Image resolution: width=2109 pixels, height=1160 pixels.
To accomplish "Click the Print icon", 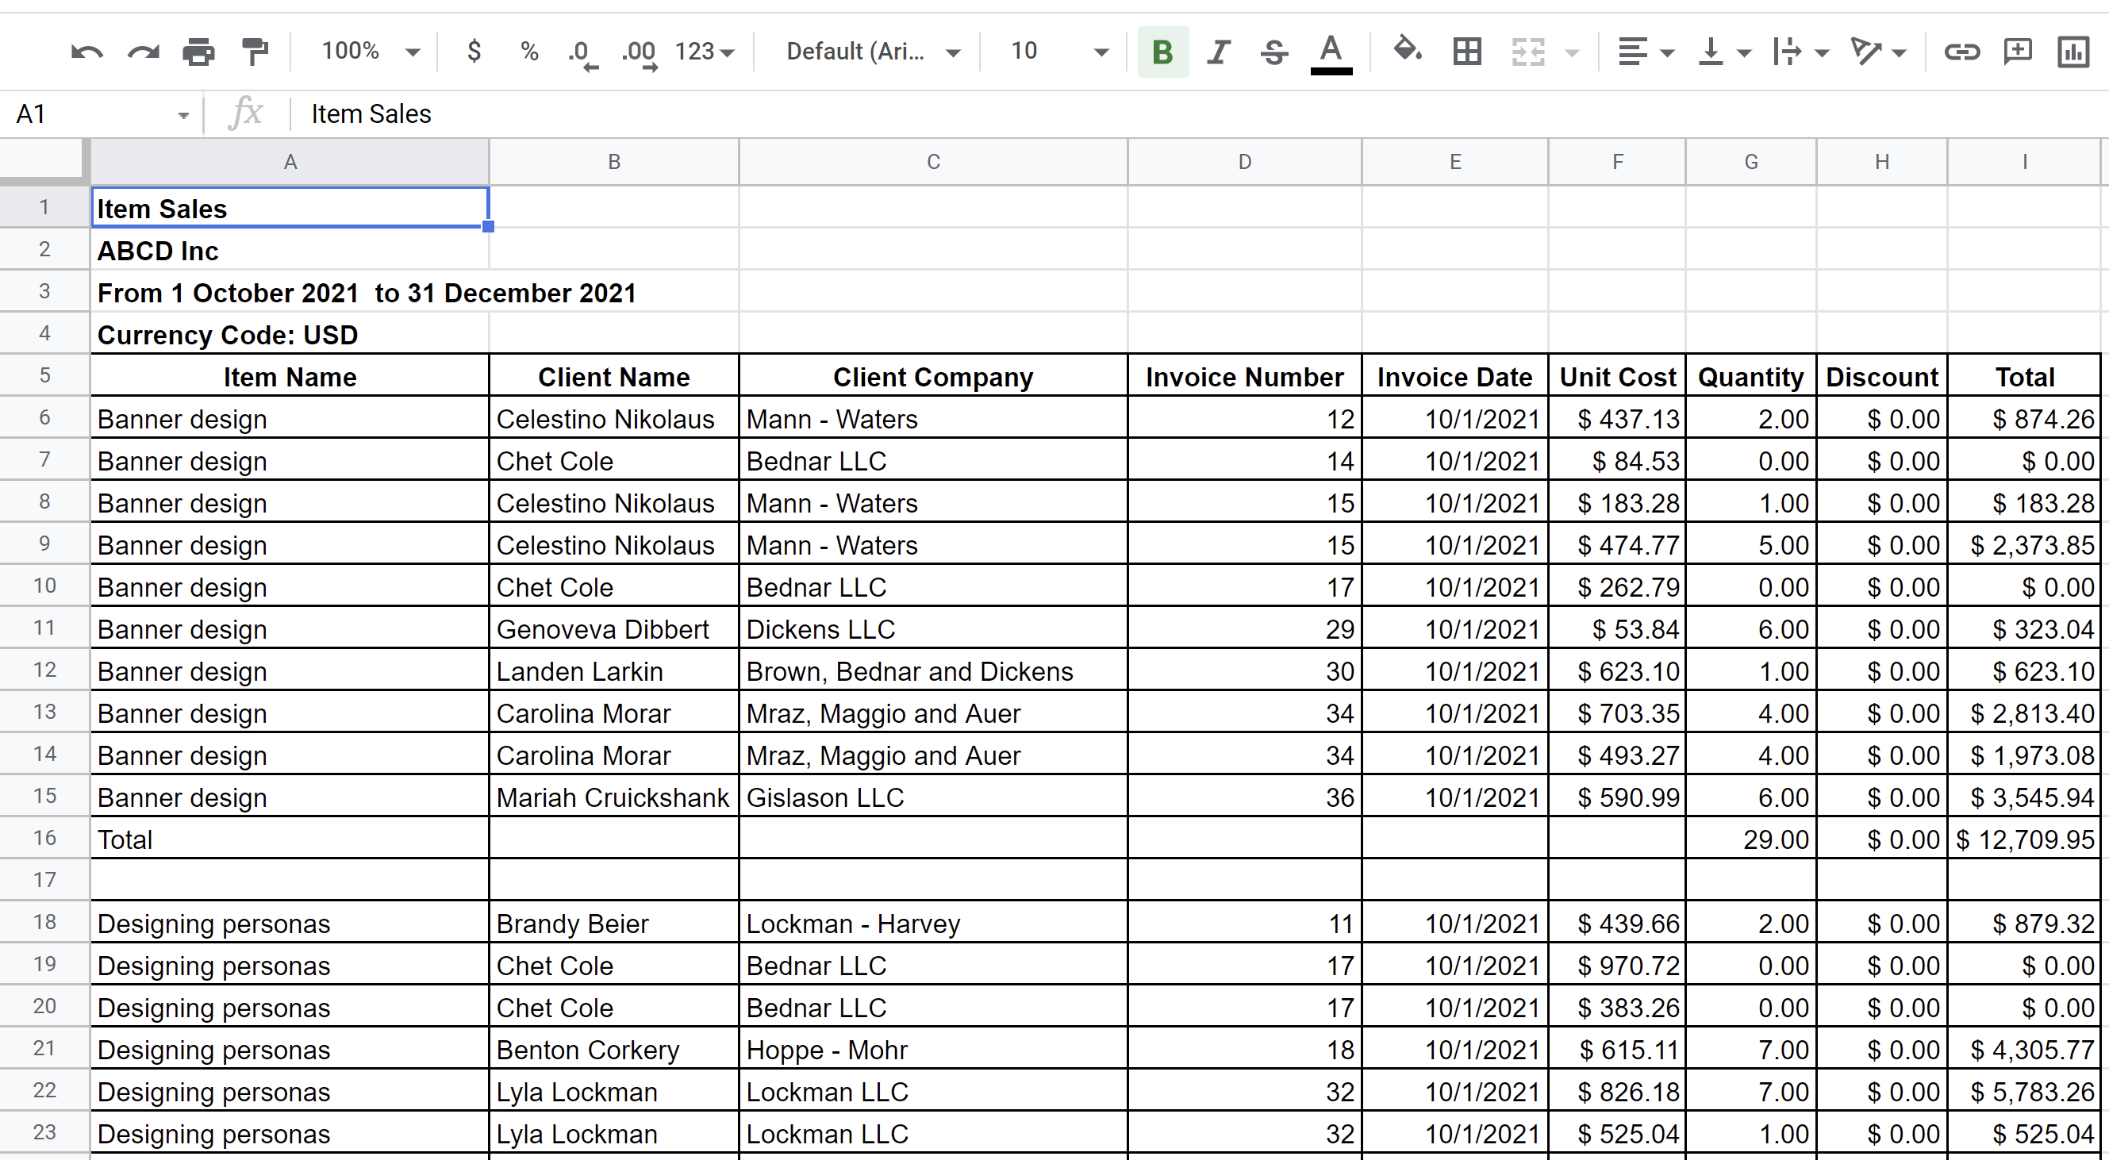I will tap(198, 52).
